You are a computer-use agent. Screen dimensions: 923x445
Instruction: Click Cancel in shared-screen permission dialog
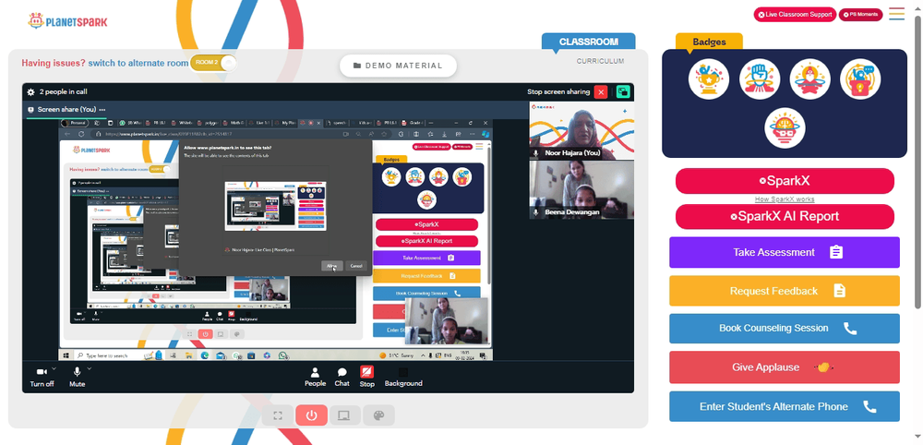pyautogui.click(x=356, y=266)
